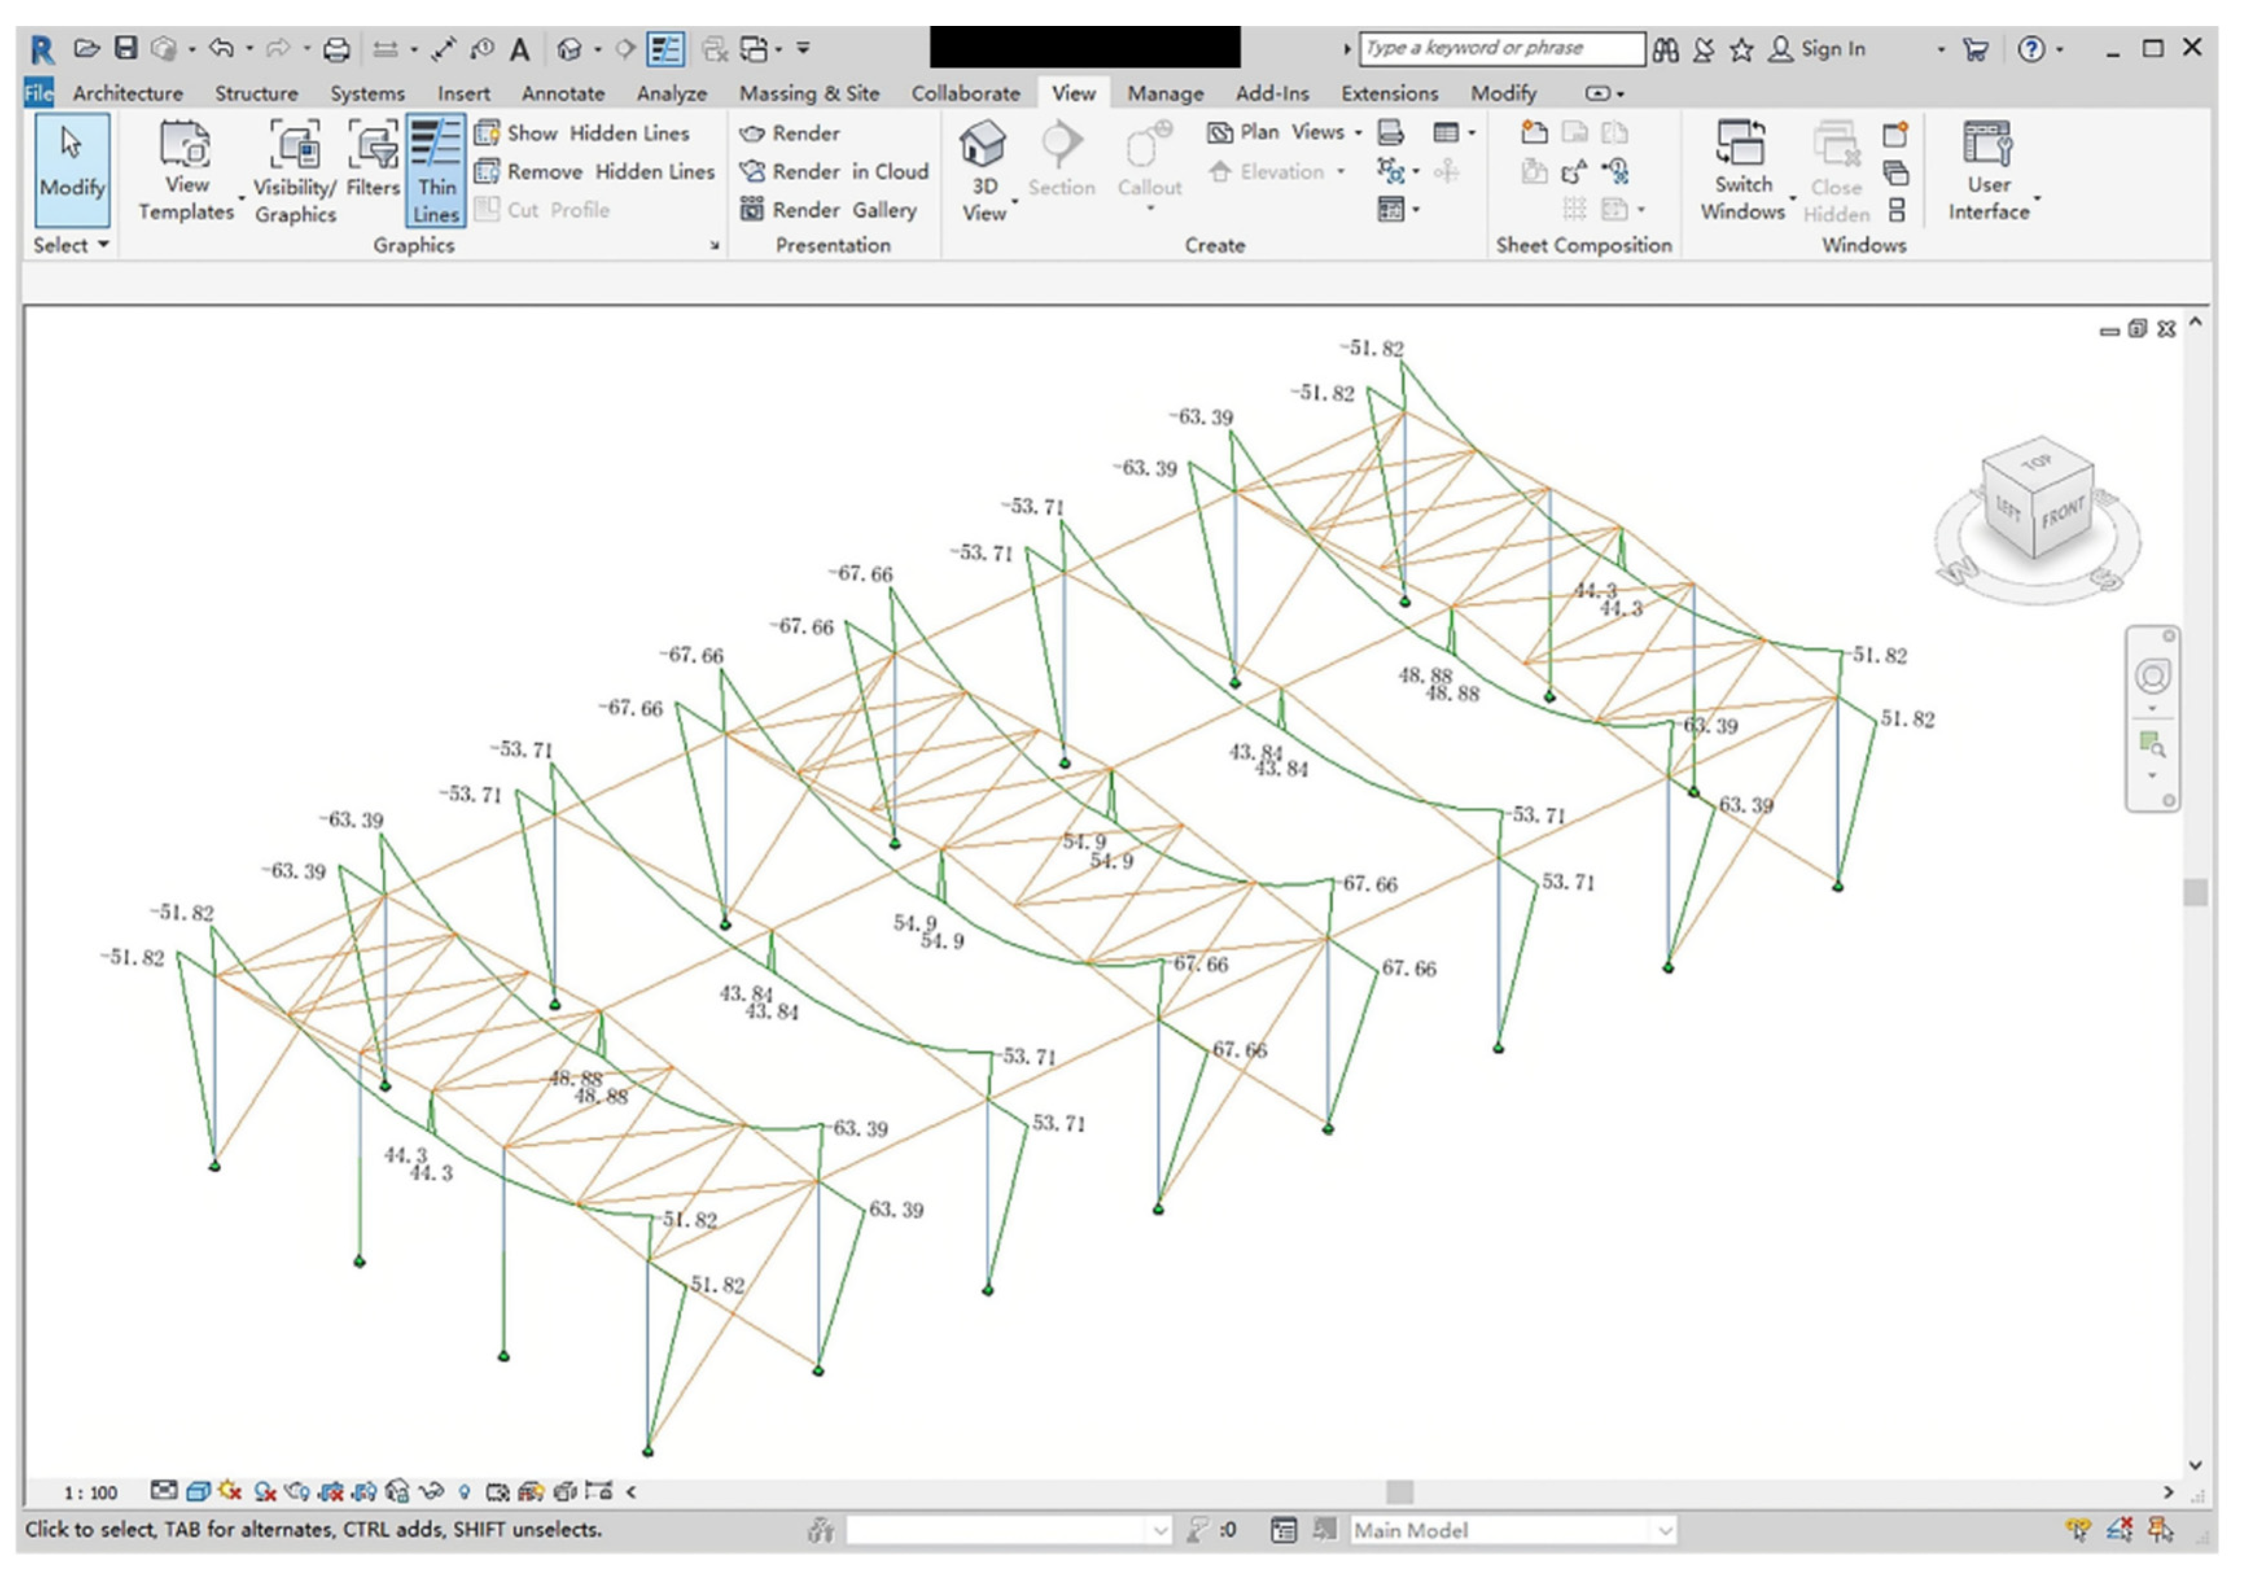Switch to the Structure ribbon tab

click(x=256, y=94)
